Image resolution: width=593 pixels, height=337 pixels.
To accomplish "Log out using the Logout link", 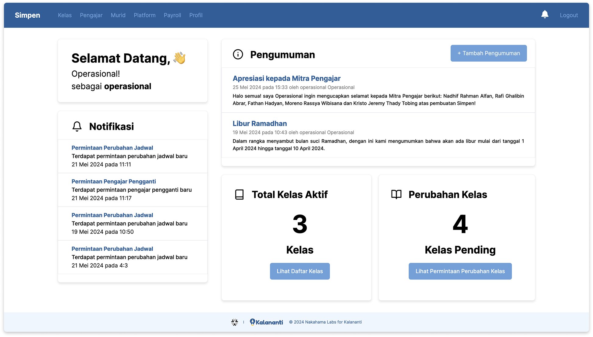I will (569, 15).
